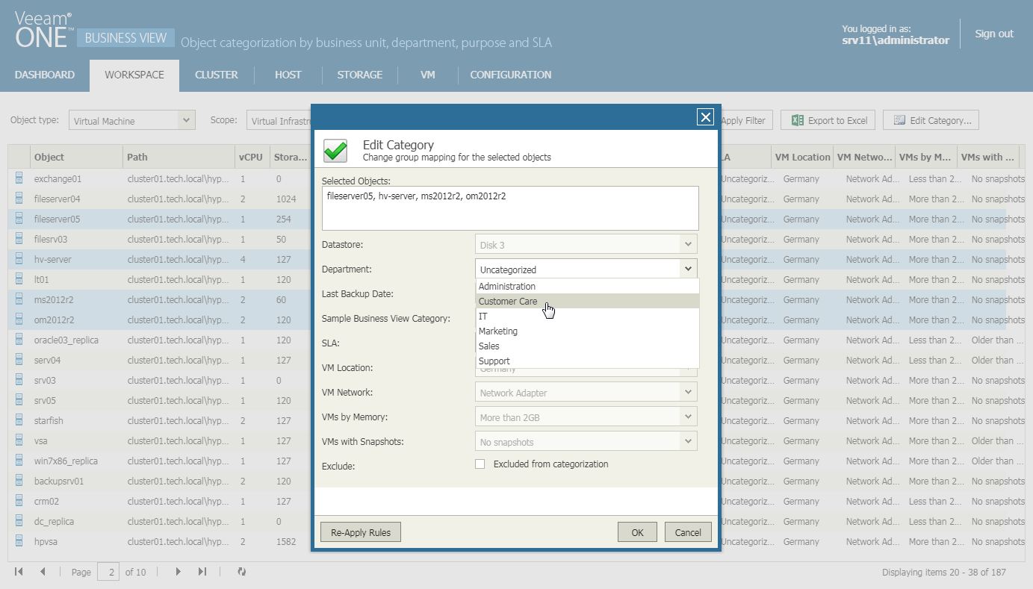Open the VMs with Snapshots dropdown
This screenshot has width=1033, height=589.
click(586, 442)
